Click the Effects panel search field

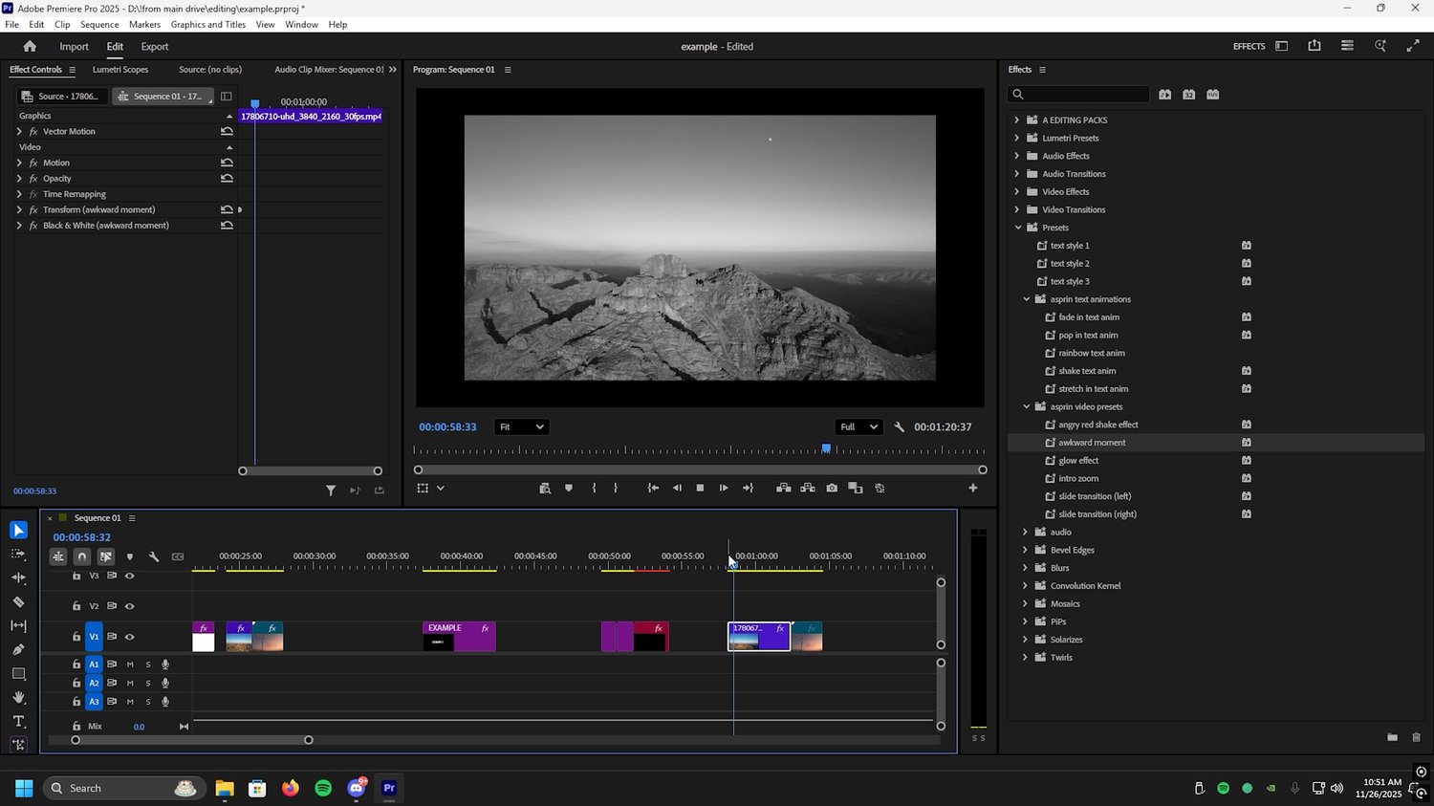pos(1080,94)
